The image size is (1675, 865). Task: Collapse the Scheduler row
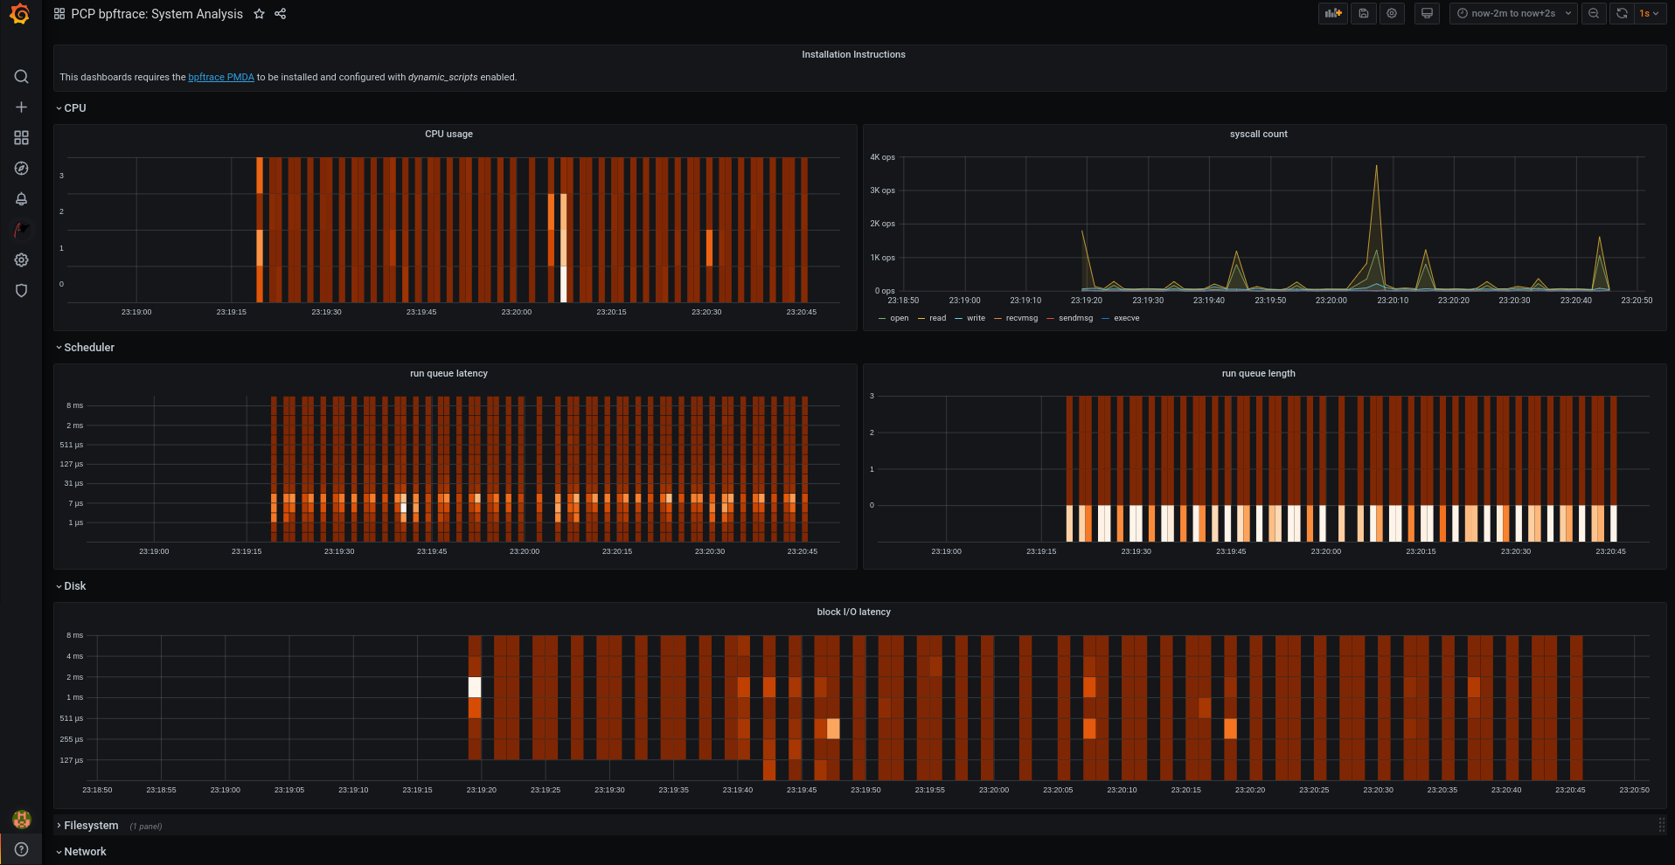[85, 348]
